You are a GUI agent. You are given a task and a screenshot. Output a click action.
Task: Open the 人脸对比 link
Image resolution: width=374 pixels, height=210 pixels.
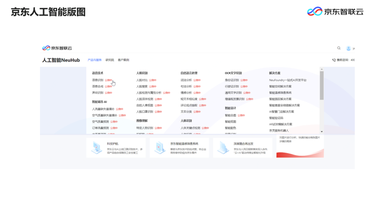tap(142, 80)
